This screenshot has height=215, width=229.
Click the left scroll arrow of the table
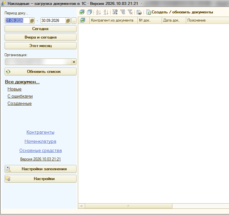tap(81, 206)
